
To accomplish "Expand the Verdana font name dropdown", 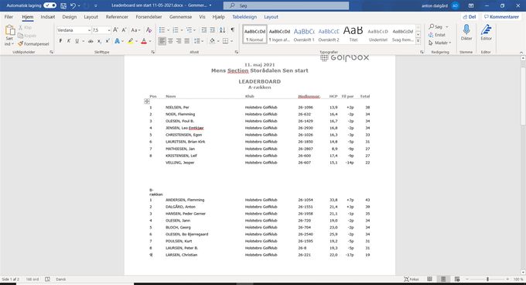I will pyautogui.click(x=89, y=30).
